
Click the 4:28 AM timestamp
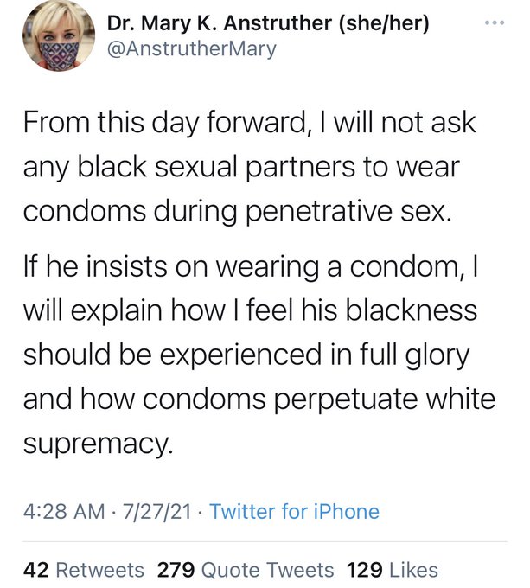pyautogui.click(x=64, y=512)
